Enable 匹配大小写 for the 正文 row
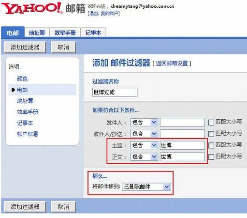The image size is (247, 218). [211, 157]
